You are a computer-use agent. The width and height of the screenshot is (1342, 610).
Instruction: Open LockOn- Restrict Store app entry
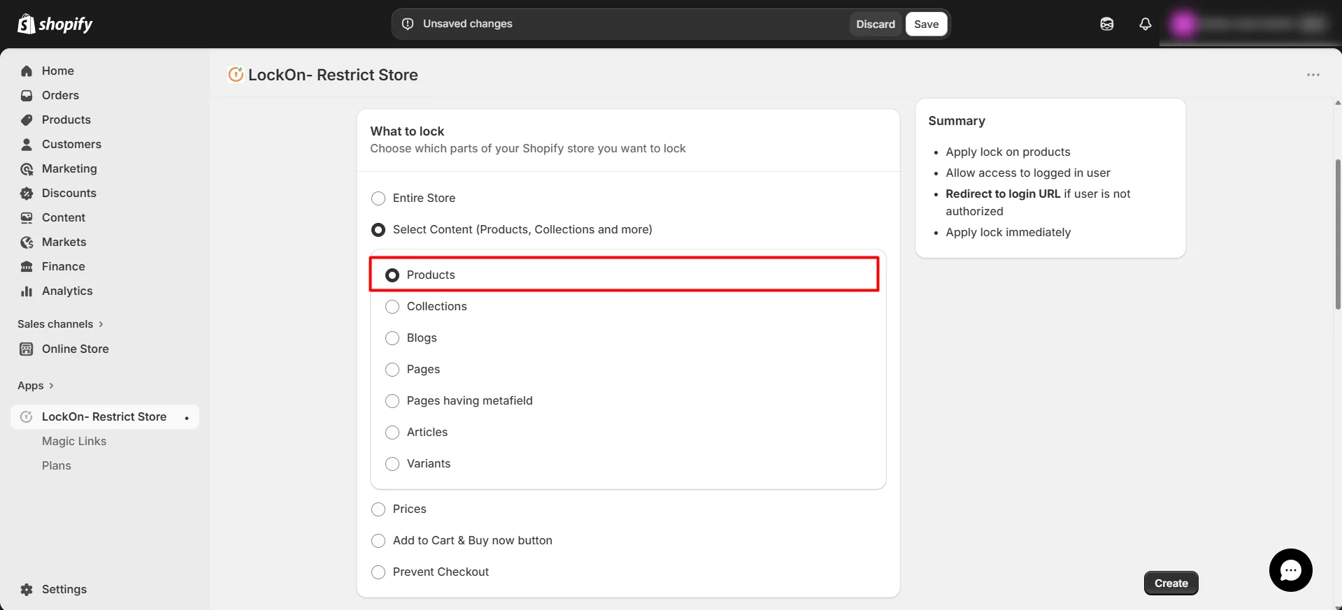pos(104,416)
